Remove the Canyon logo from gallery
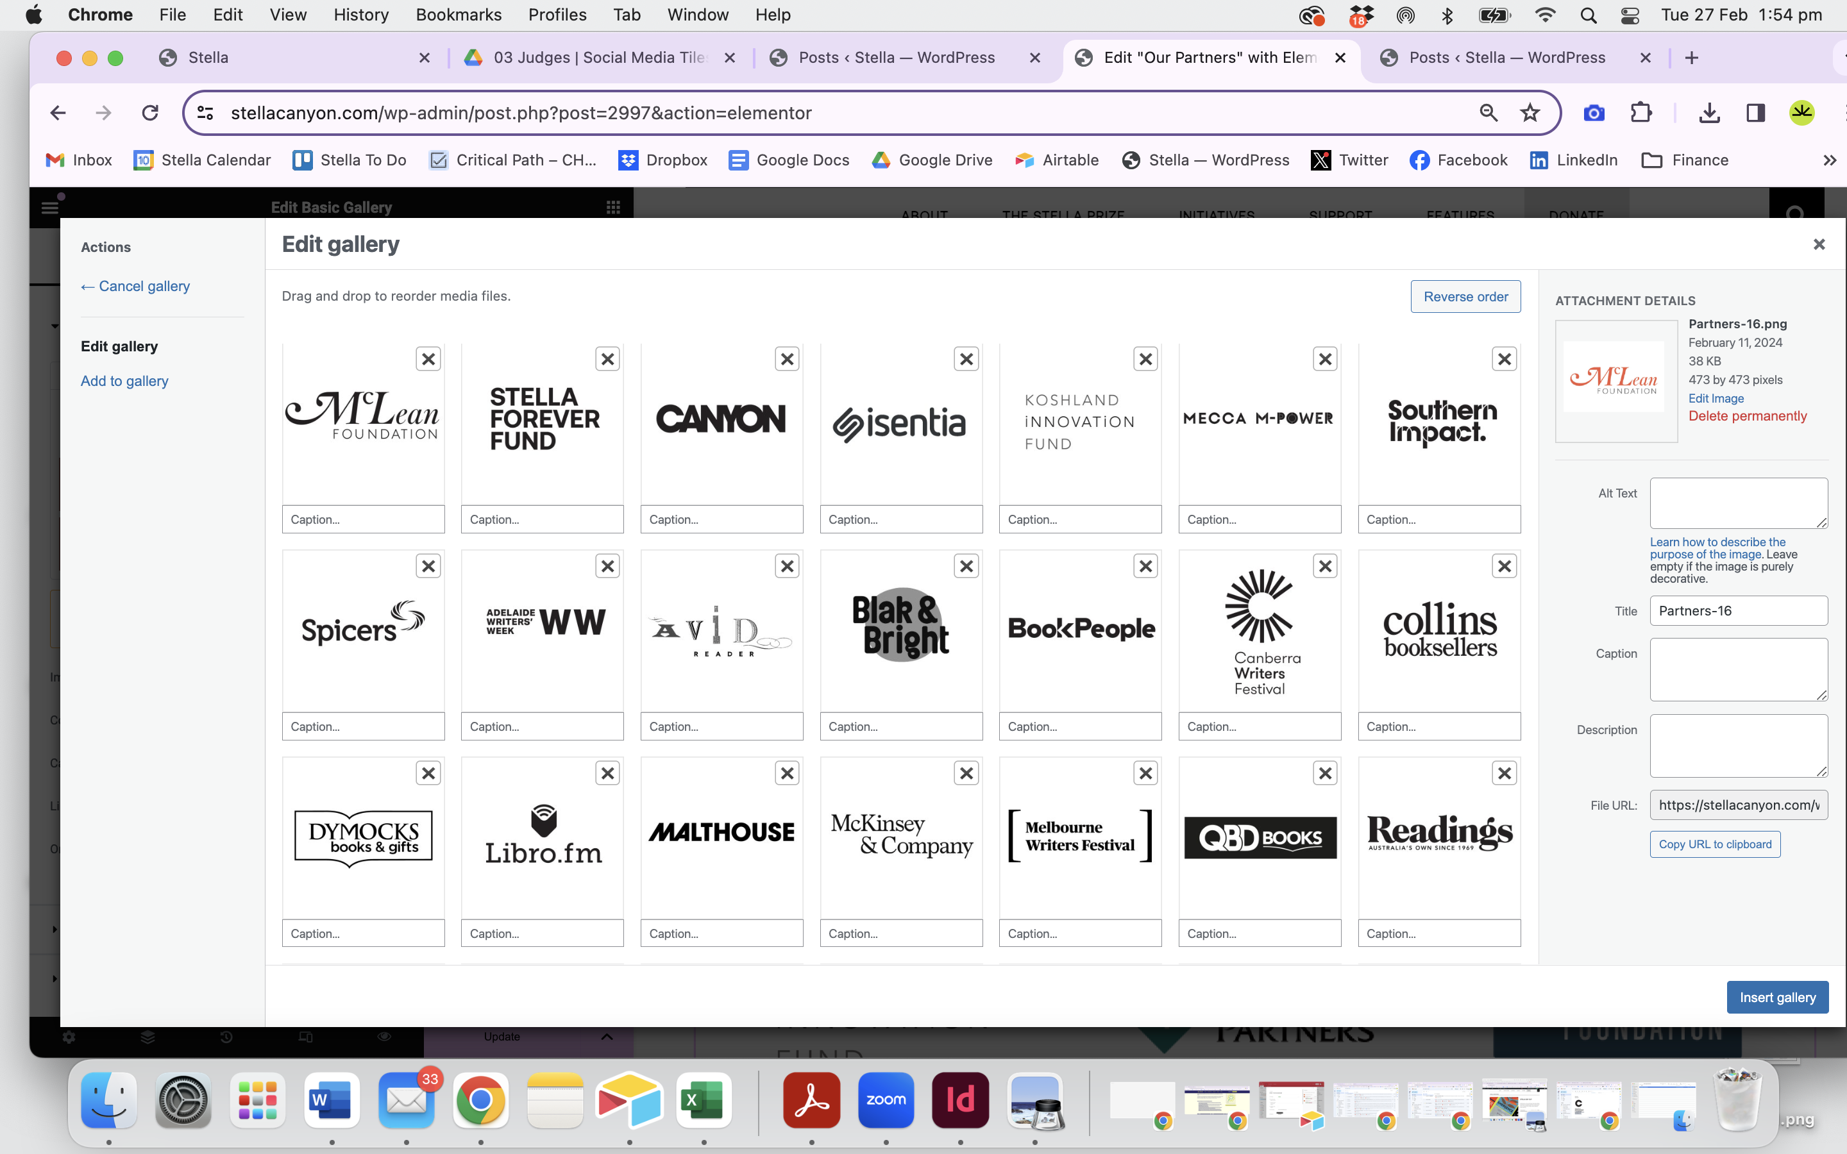Viewport: 1847px width, 1154px height. point(787,359)
